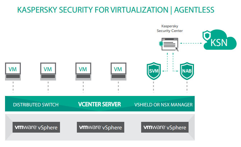Select the left VMware vSphere box
Image resolution: width=241 pixels, height=147 pixels.
tap(36, 127)
